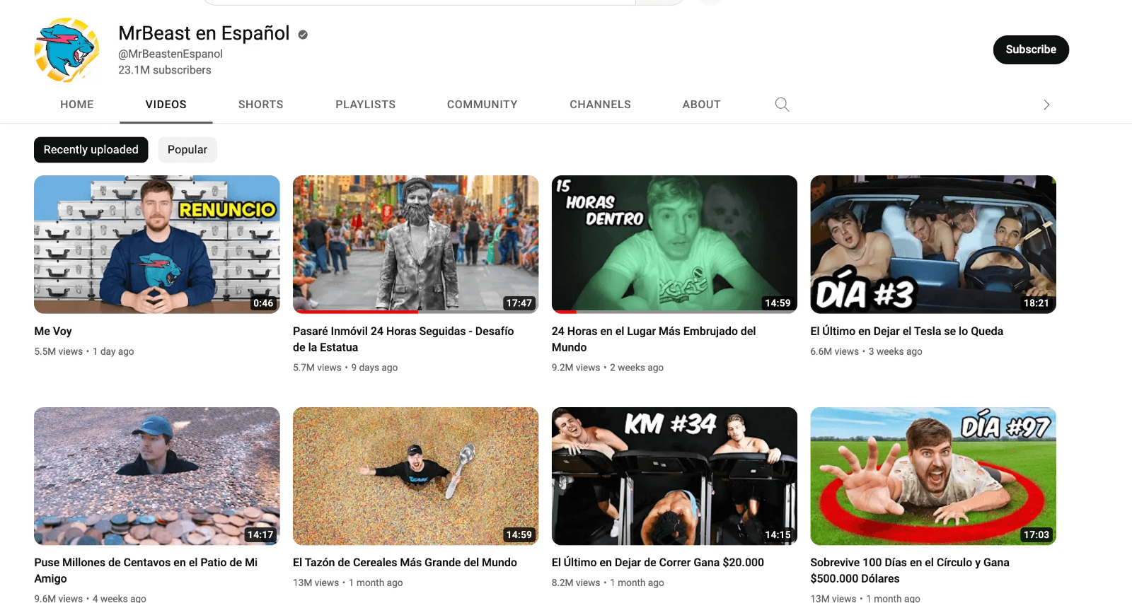
Task: Click the MrBeast panther channel avatar
Action: pos(67,50)
